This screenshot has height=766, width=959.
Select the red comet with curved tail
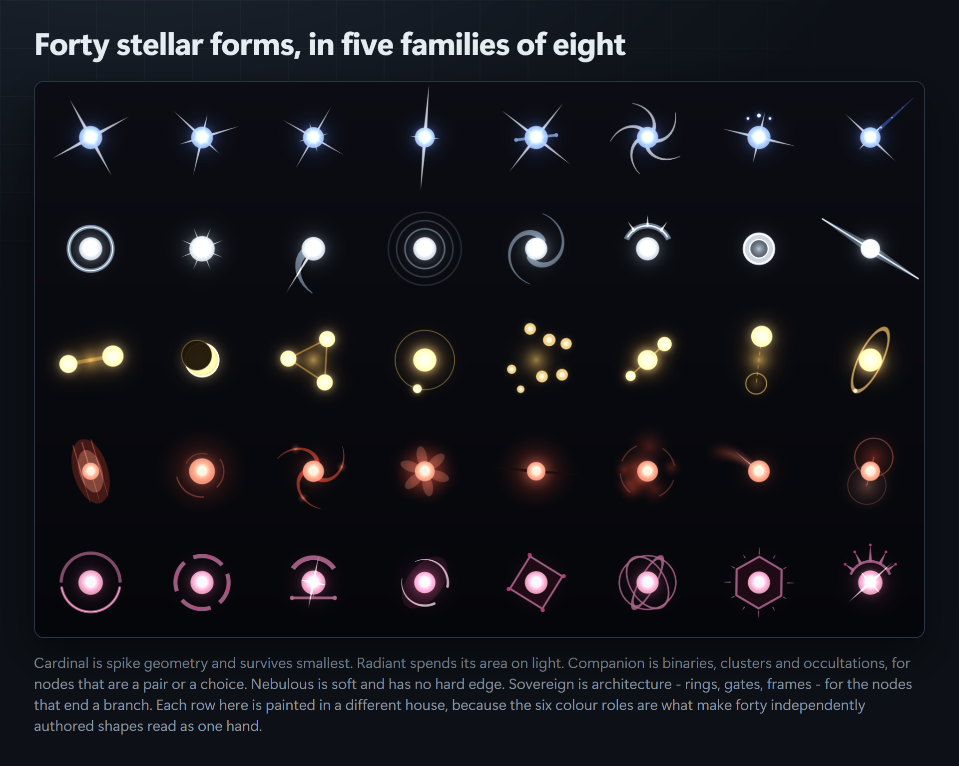coord(742,463)
